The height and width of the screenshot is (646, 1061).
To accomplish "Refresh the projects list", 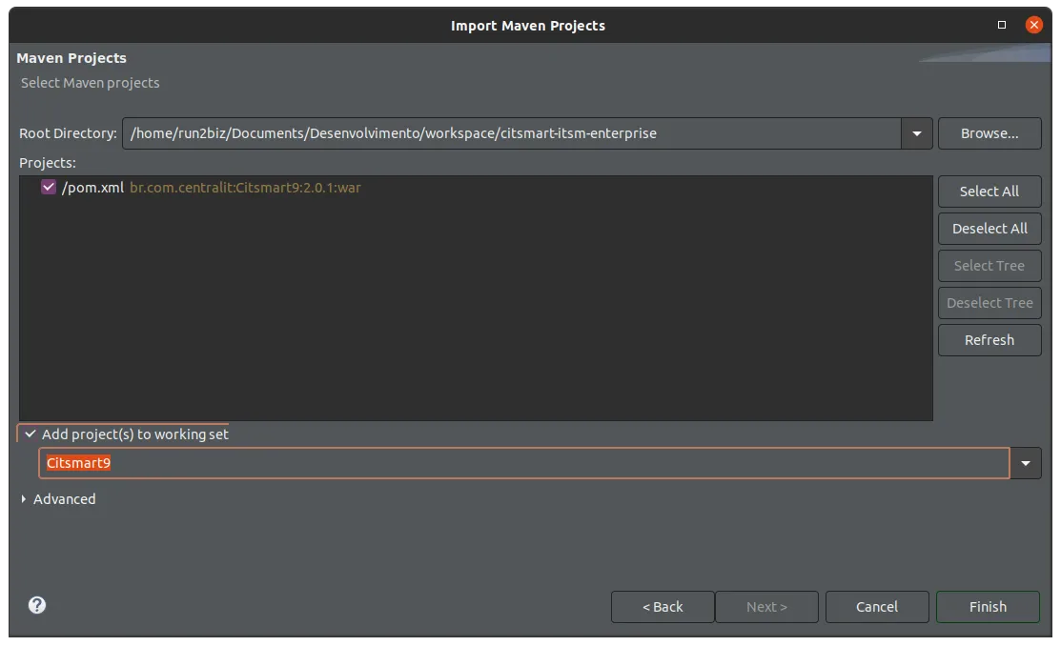I will pos(990,340).
